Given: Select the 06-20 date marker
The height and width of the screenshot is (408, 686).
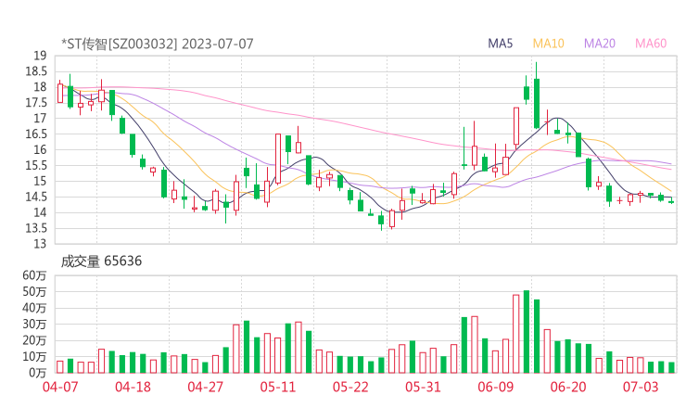Looking at the screenshot, I should click(x=568, y=387).
